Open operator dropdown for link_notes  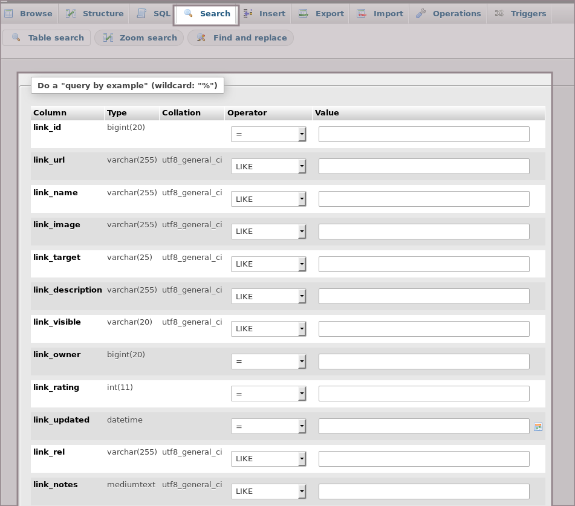point(268,491)
